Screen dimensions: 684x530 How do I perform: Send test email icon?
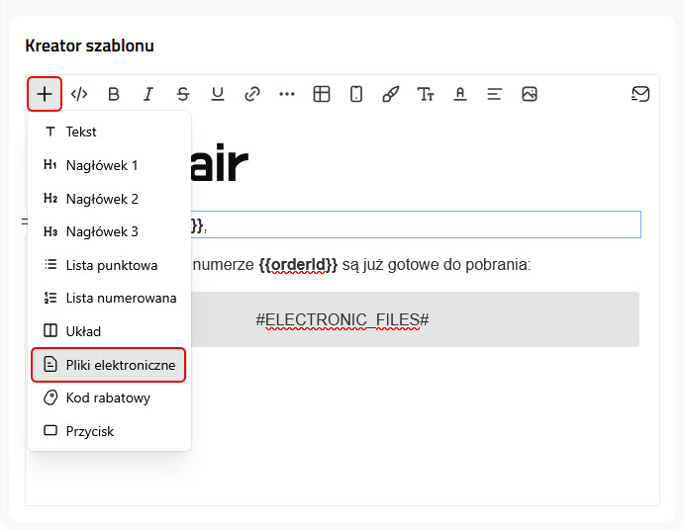640,94
